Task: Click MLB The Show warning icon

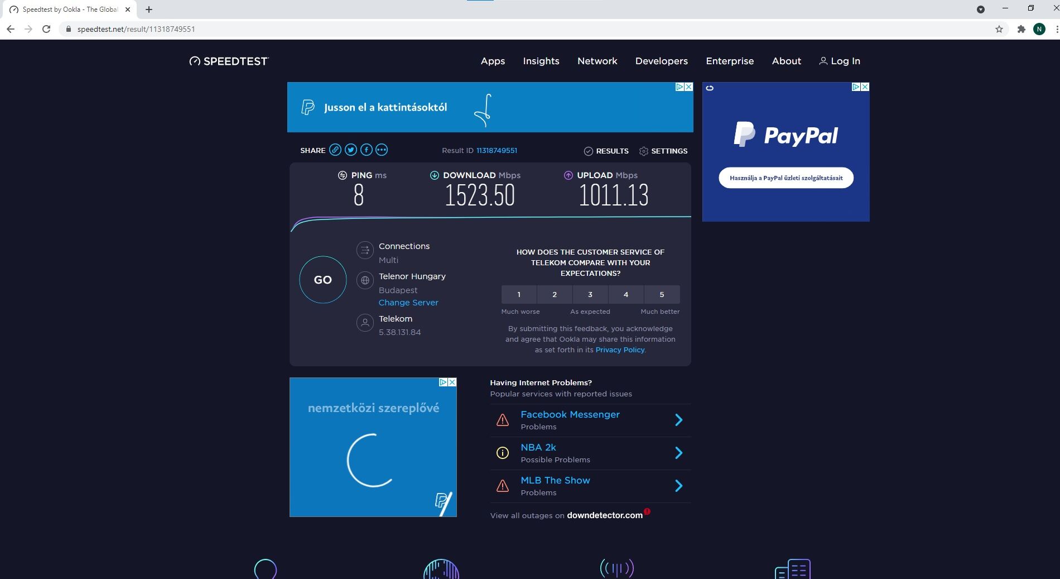Action: (x=503, y=486)
